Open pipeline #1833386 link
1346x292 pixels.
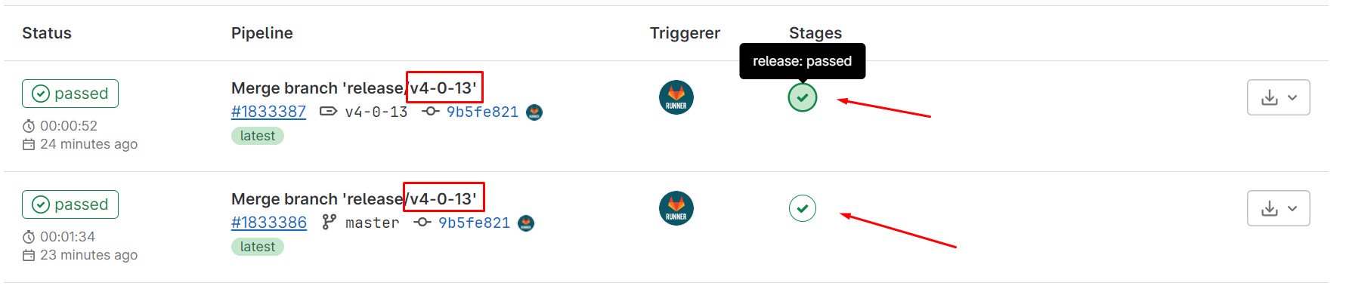tap(269, 223)
